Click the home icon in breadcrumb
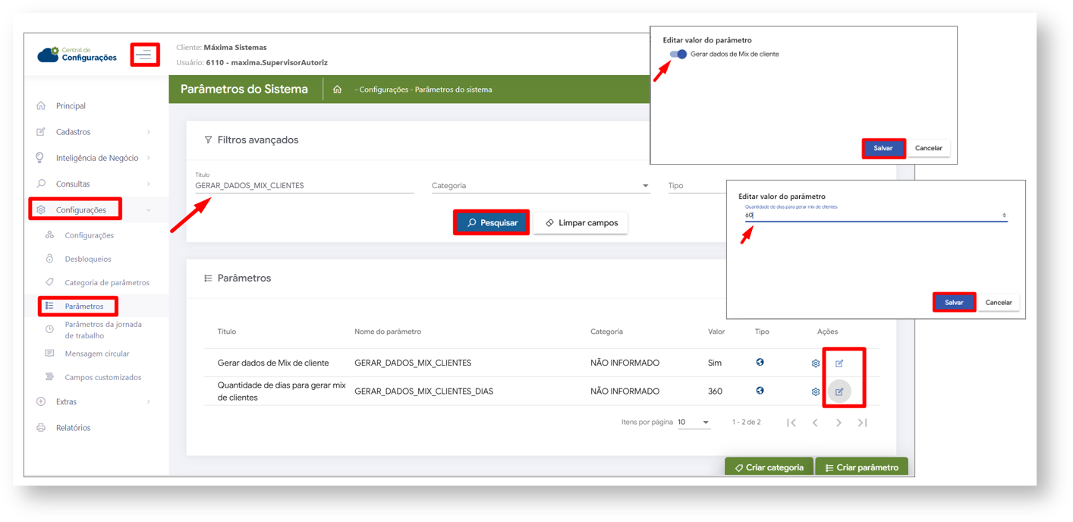The width and height of the screenshot is (1073, 522). pyautogui.click(x=337, y=90)
